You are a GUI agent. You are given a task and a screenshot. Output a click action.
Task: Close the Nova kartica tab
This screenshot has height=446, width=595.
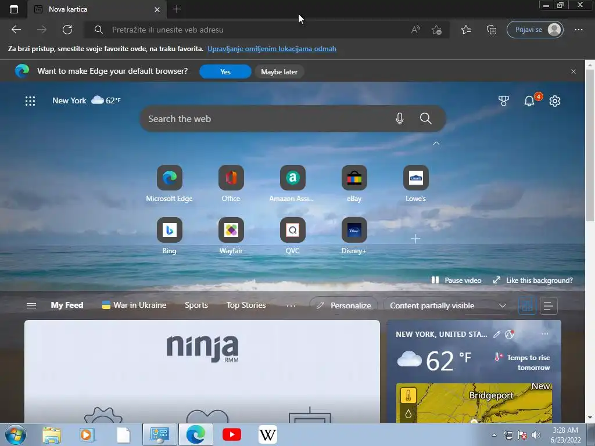[157, 9]
